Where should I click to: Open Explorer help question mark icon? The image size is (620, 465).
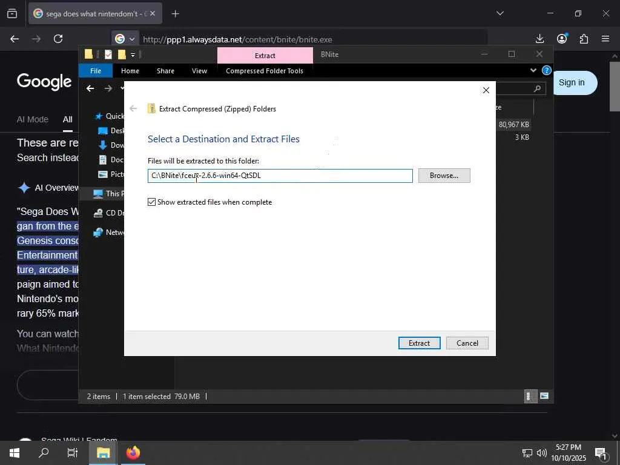pos(547,70)
